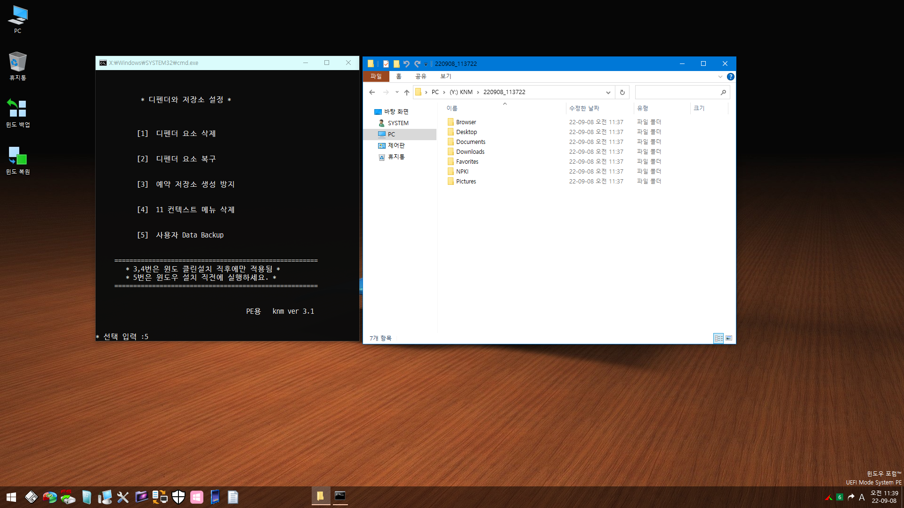Select the Browser folder
This screenshot has width=904, height=508.
coord(466,122)
